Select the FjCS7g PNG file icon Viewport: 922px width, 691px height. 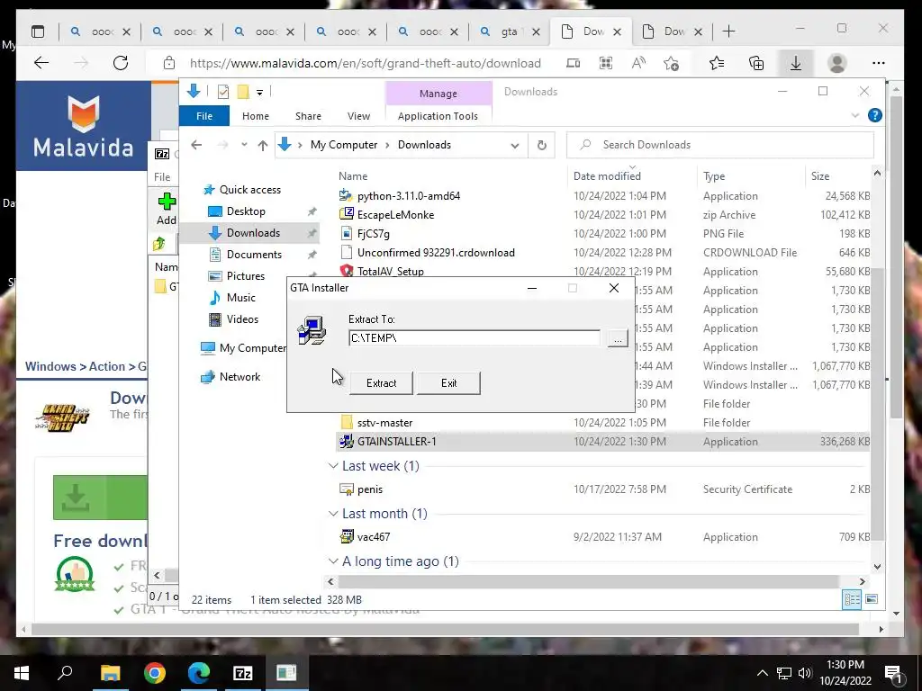[347, 233]
